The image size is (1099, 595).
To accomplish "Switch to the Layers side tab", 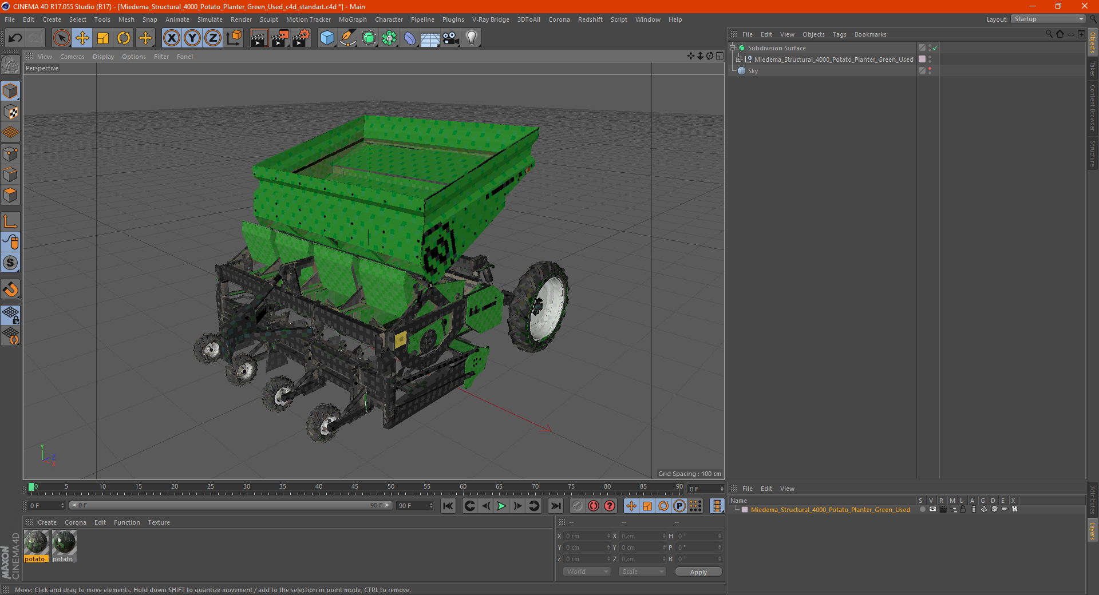I will (1092, 530).
